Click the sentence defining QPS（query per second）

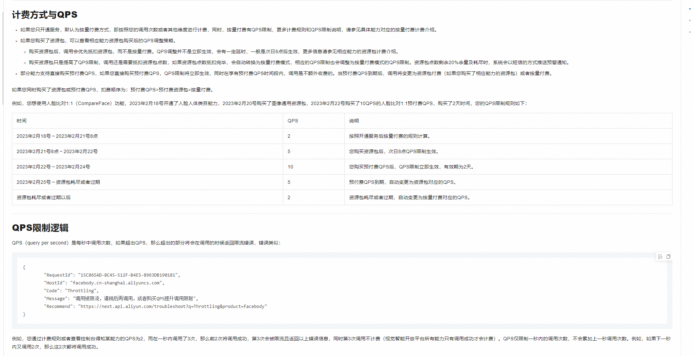click(147, 243)
